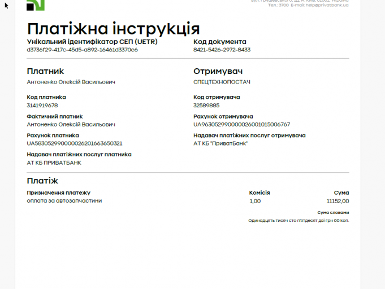Select amount in words 'Одинадцять тисяч сто п'ятдесят дві грн'
The height and width of the screenshot is (289, 385).
(291, 221)
